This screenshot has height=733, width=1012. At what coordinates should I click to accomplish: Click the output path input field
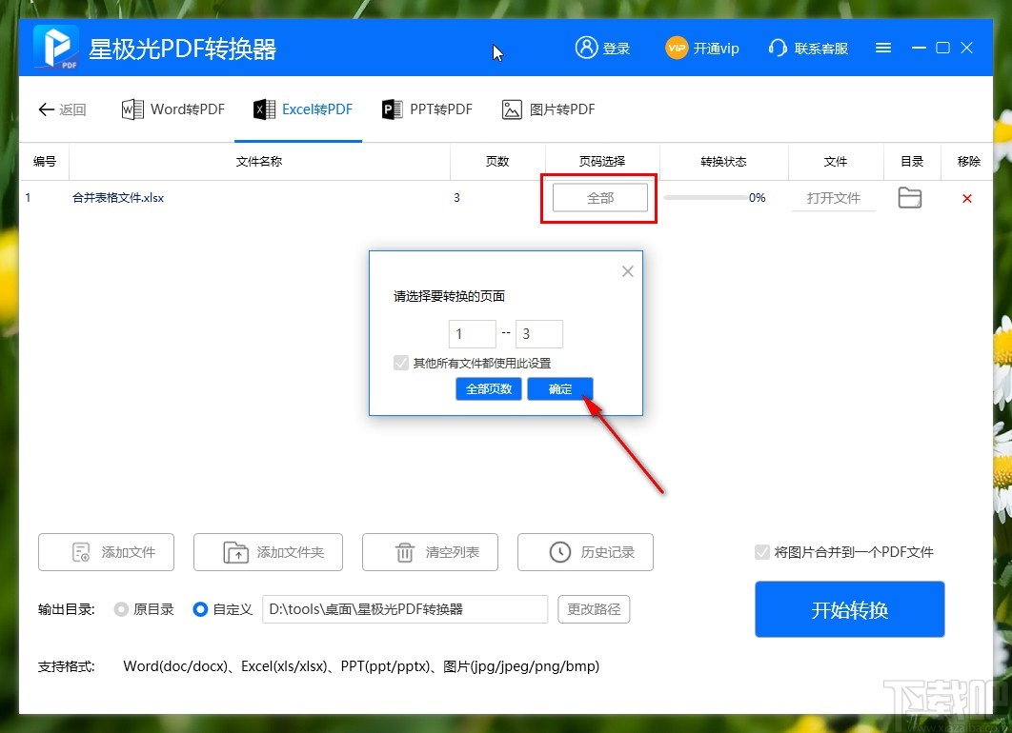[x=405, y=609]
